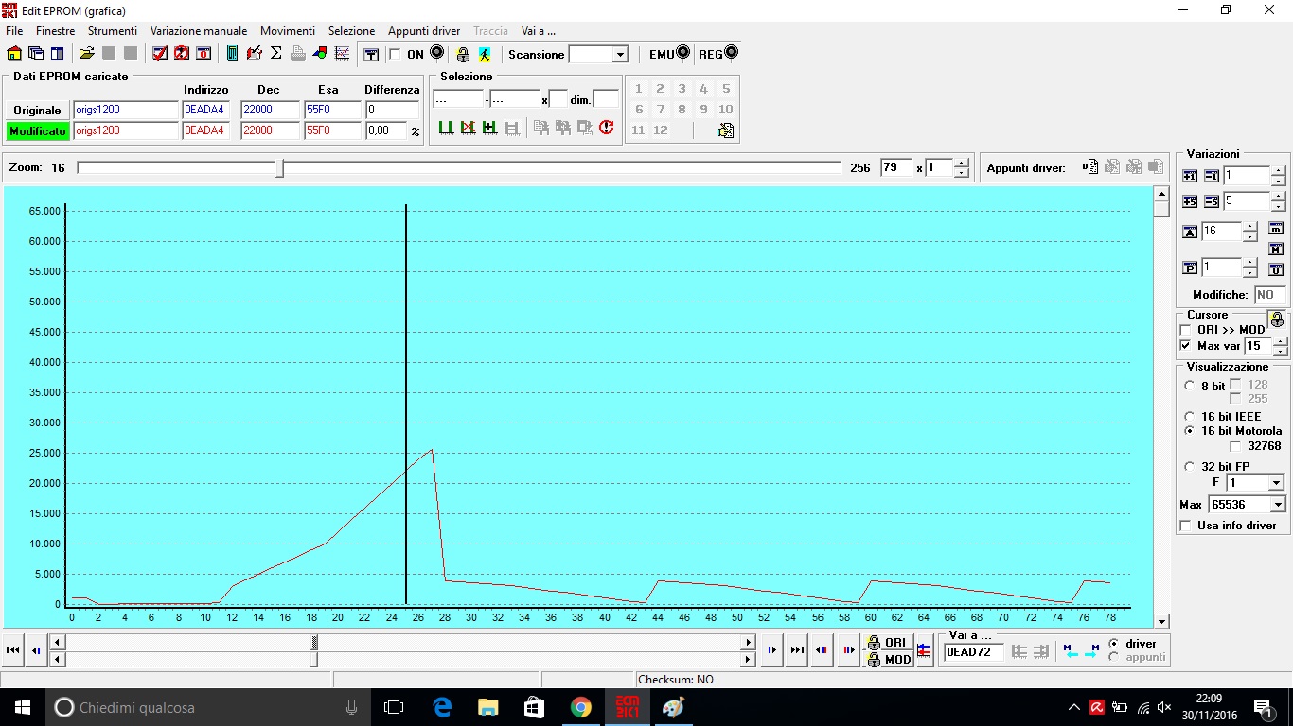The image size is (1293, 726).
Task: Click the cursor lock padlock icon
Action: pos(1276,320)
